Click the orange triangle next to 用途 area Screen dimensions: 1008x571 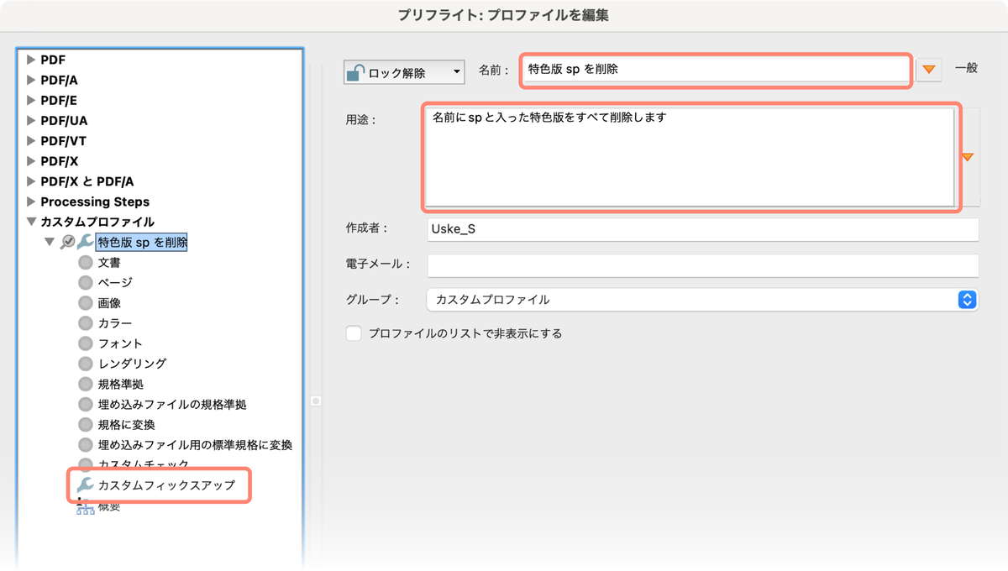968,158
